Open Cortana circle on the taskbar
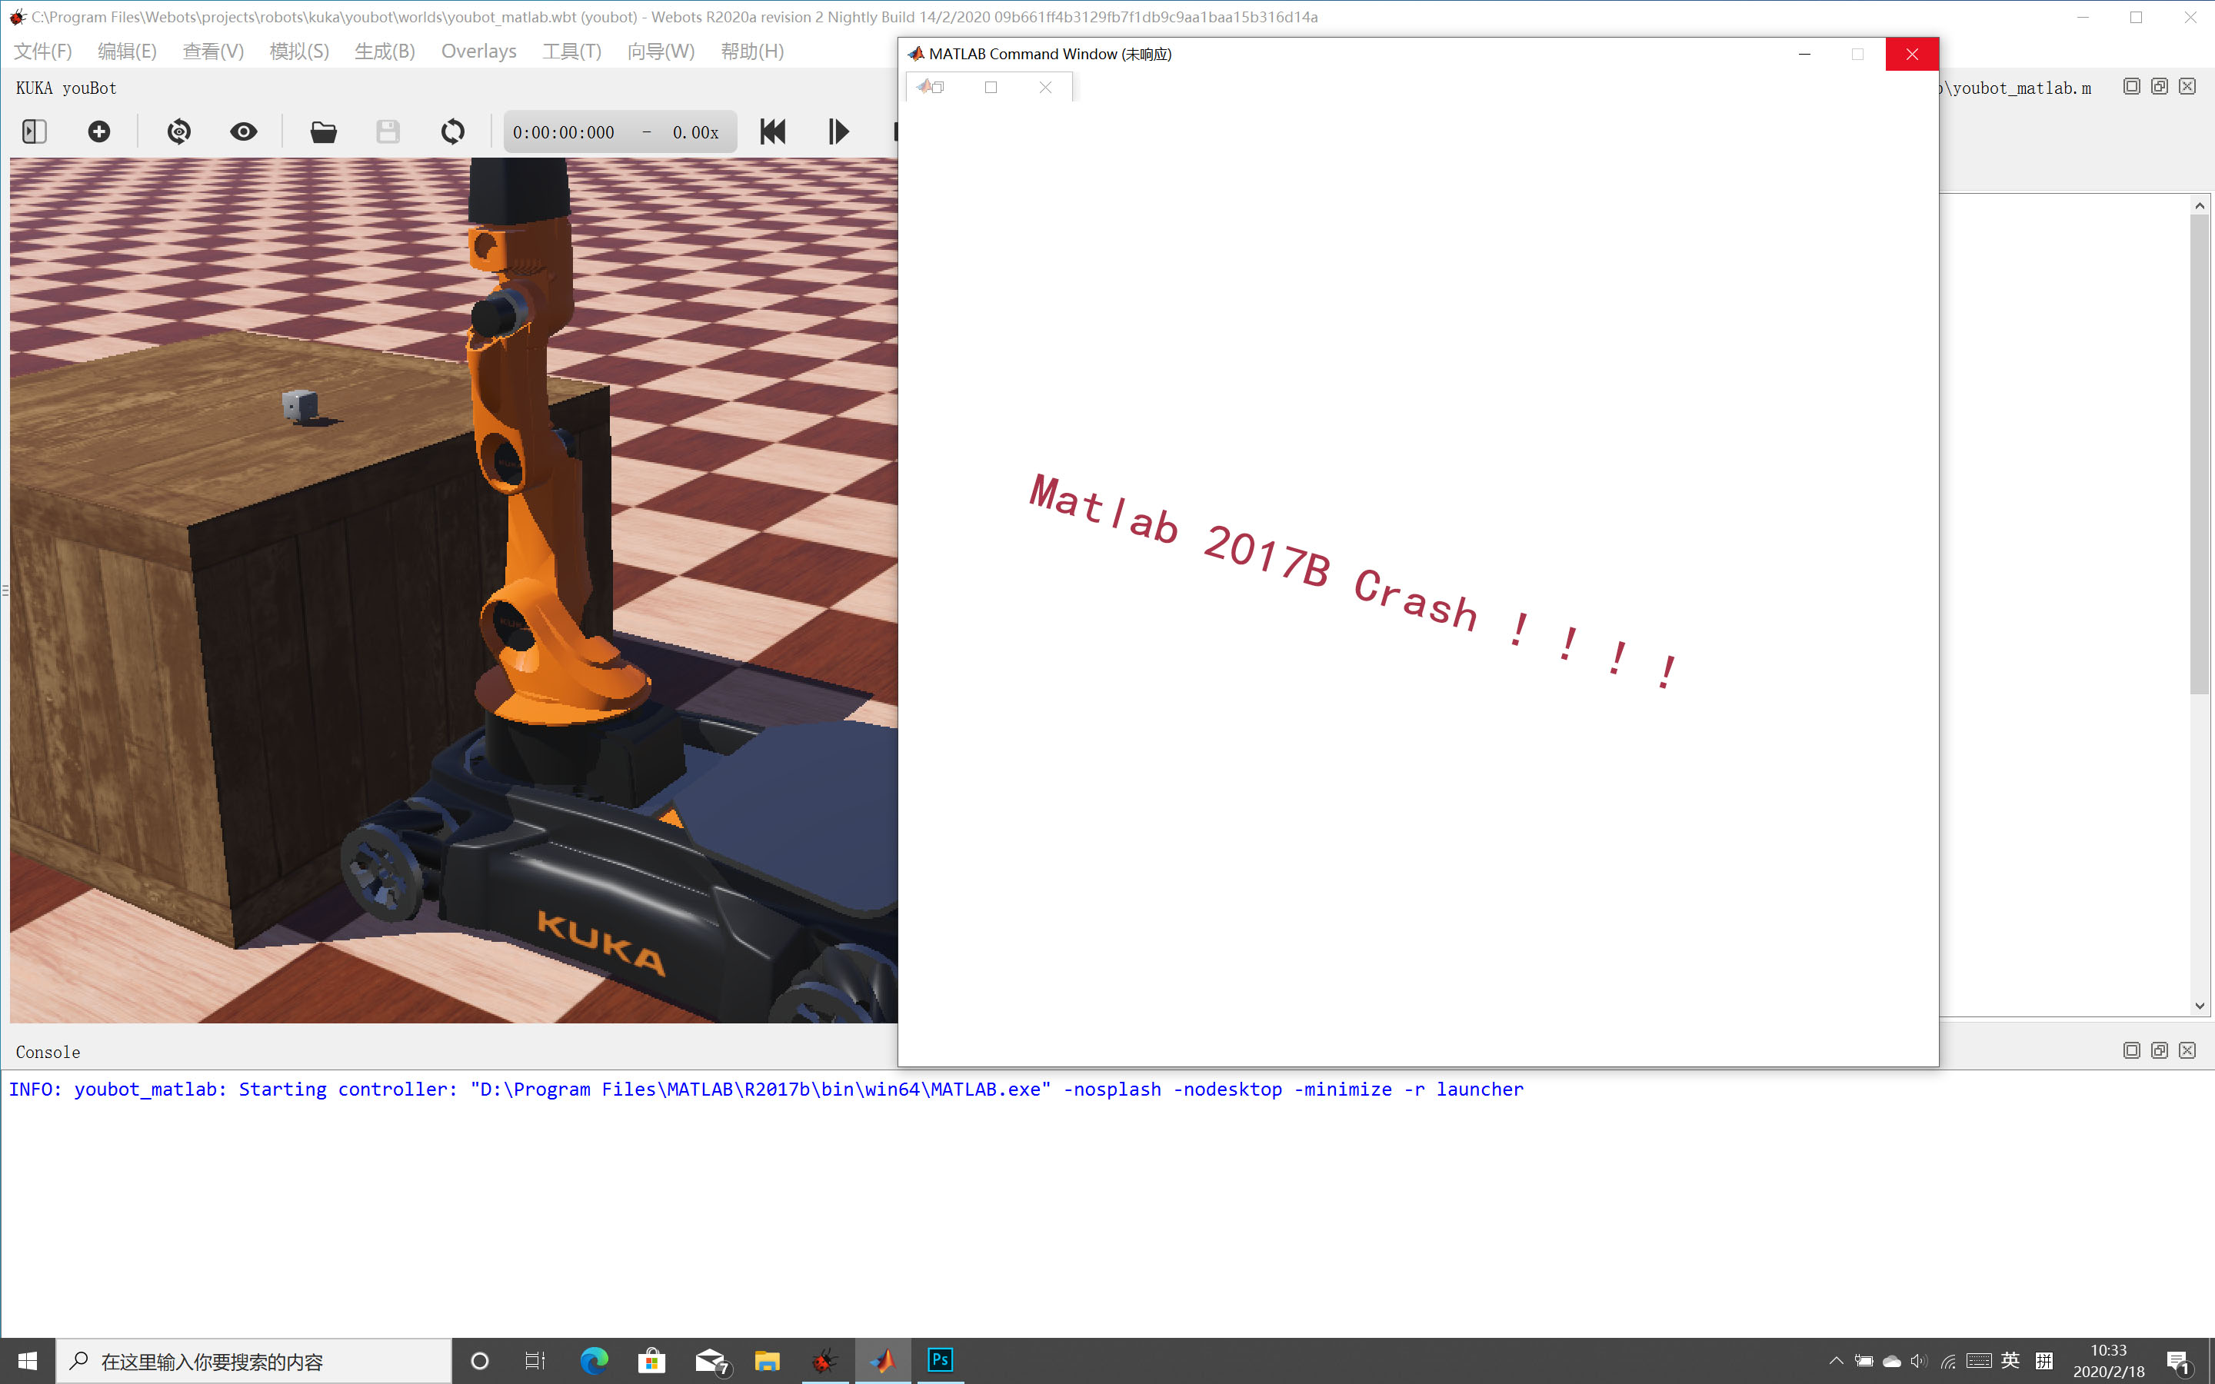This screenshot has width=2215, height=1384. [x=480, y=1361]
